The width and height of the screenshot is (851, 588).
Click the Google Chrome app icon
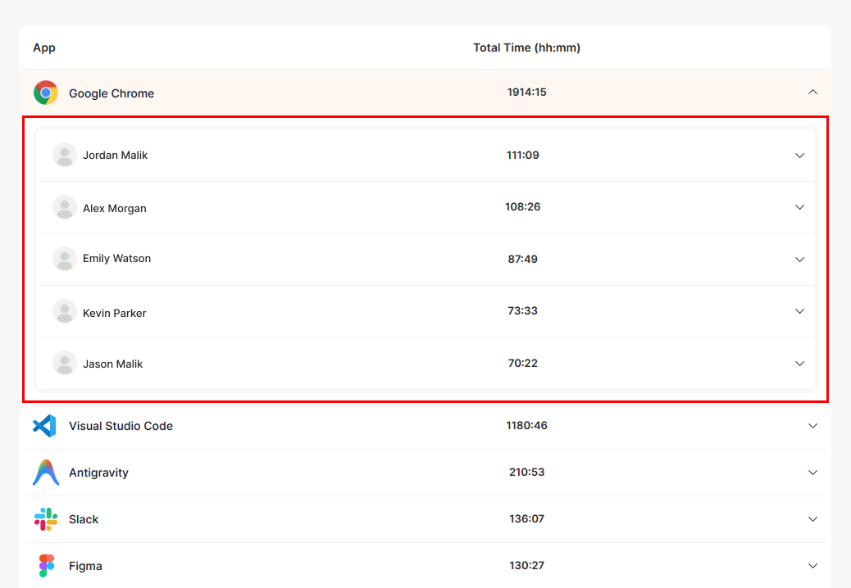(x=46, y=93)
